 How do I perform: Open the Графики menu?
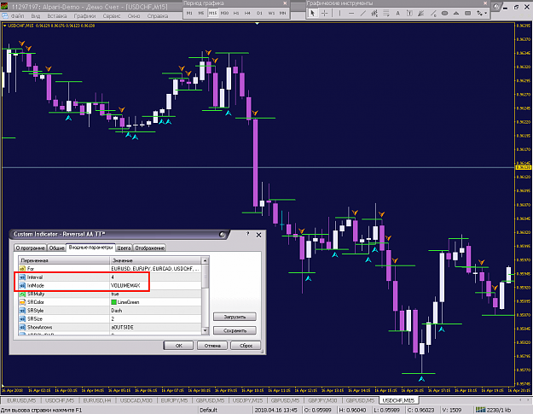[84, 16]
